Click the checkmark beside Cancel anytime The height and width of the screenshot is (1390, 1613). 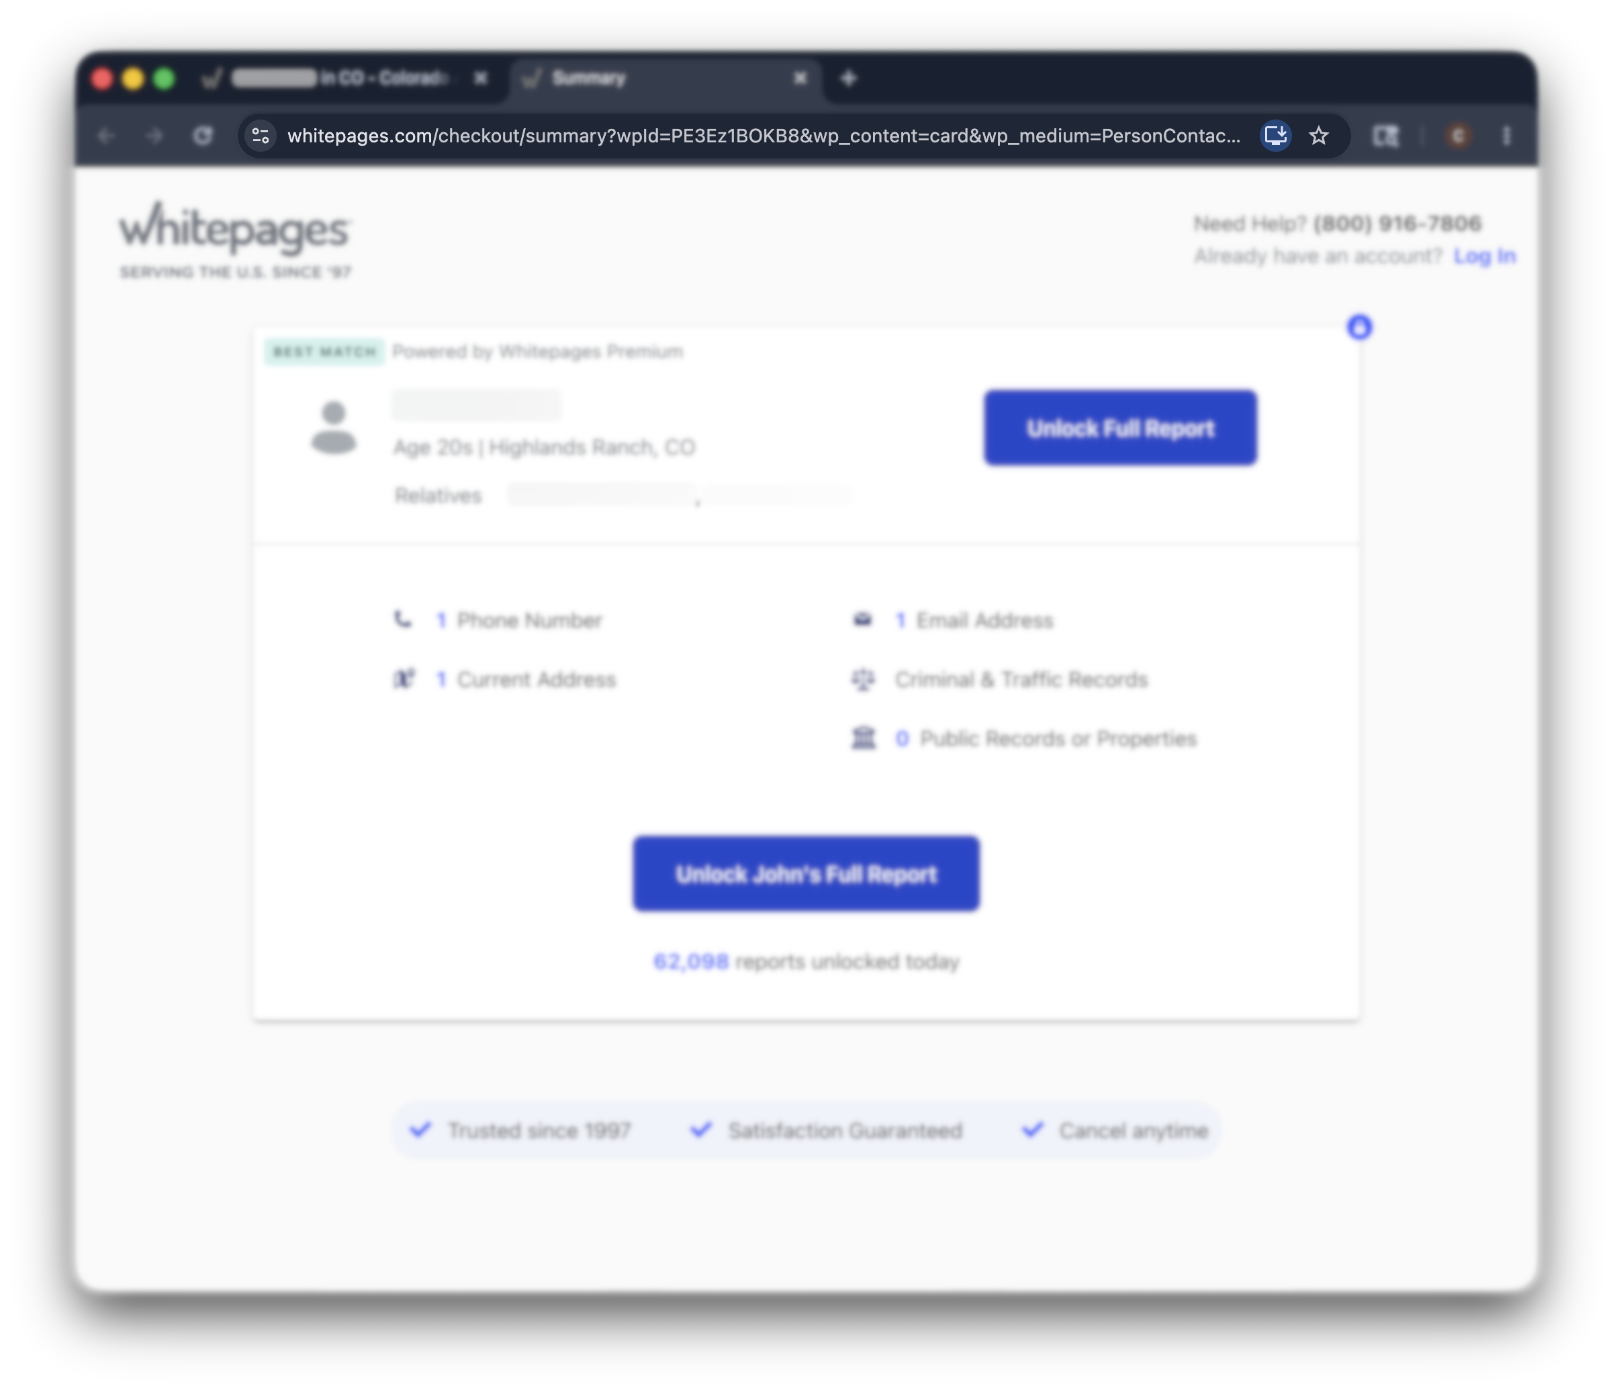pyautogui.click(x=1032, y=1129)
